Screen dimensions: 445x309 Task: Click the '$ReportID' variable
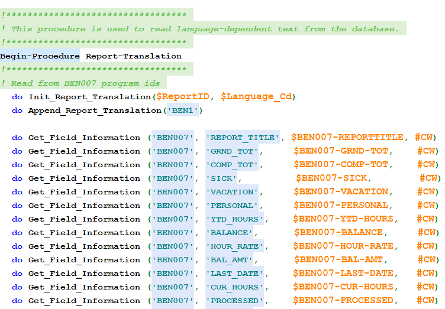point(183,96)
